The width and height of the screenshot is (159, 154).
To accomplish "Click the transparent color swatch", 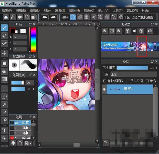I will click(23, 31).
